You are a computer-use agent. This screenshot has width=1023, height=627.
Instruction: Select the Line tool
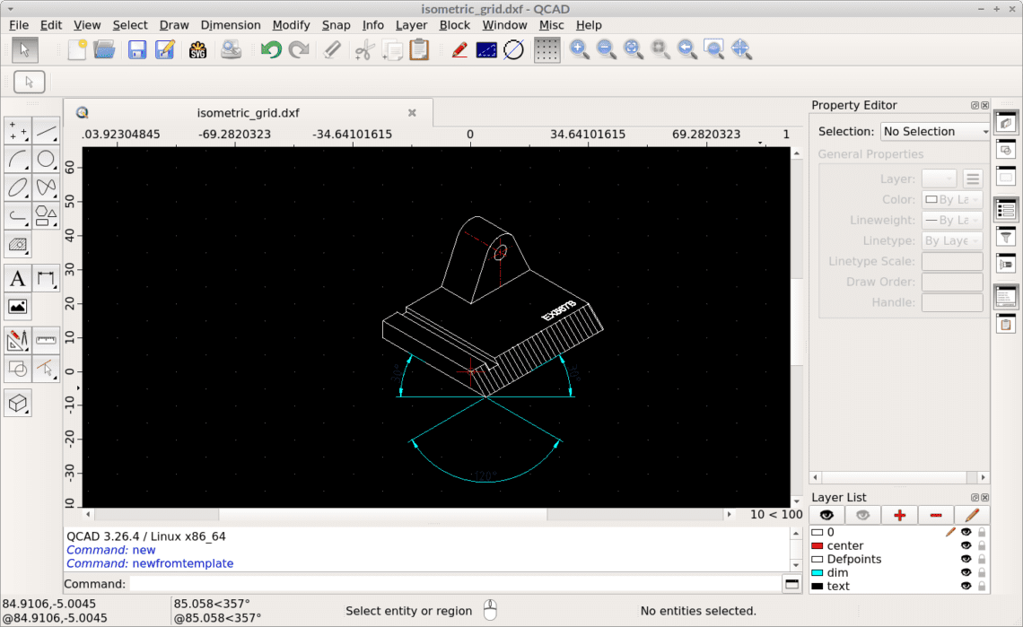47,131
